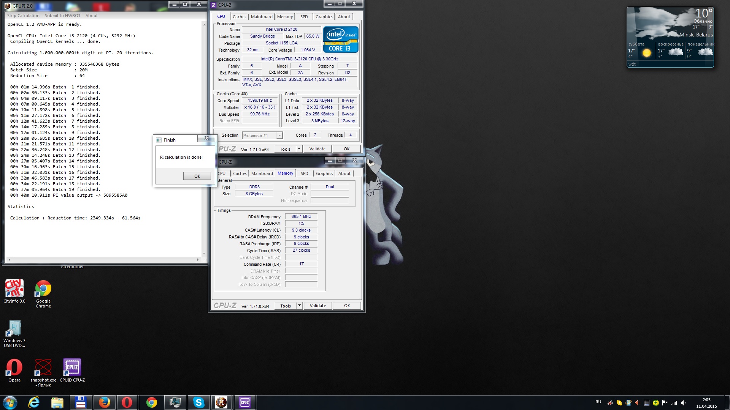Open SPD tab in upper CPU-Z
730x410 pixels.
tap(304, 17)
